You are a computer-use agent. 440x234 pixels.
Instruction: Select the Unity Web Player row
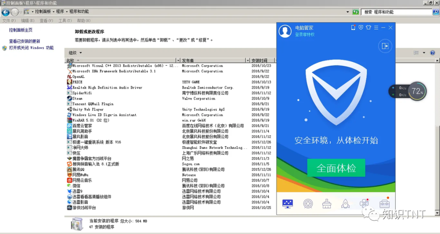pyautogui.click(x=171, y=109)
